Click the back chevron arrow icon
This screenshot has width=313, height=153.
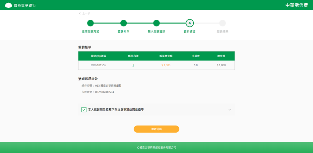click(80, 13)
